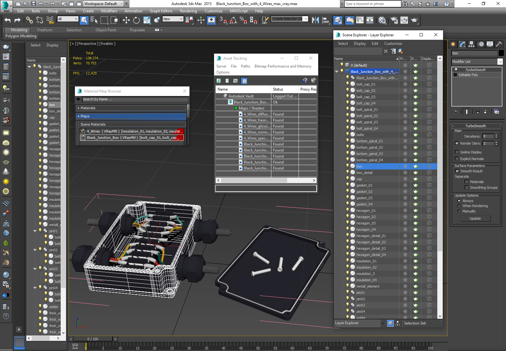Enable Separate by Smoothing Groups checkbox
Image resolution: width=506 pixels, height=351 pixels.
click(466, 187)
